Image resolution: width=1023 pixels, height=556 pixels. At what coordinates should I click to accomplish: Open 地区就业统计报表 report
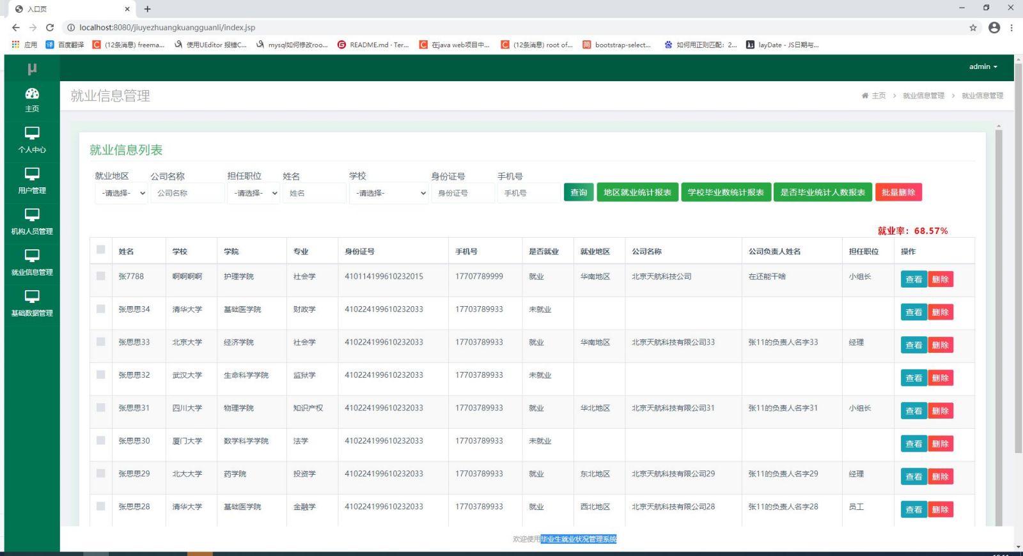pyautogui.click(x=637, y=192)
